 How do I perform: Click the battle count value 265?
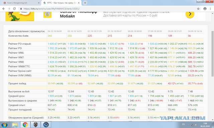pos(50,36)
